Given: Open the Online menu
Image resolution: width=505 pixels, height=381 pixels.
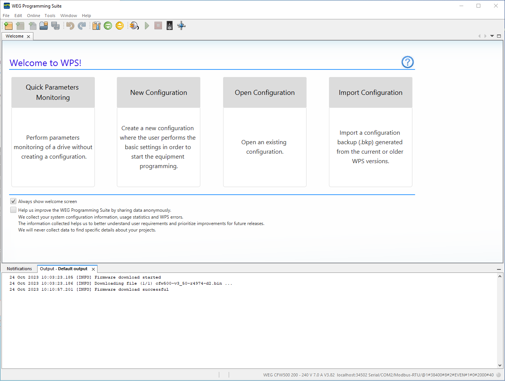Looking at the screenshot, I should [33, 16].
